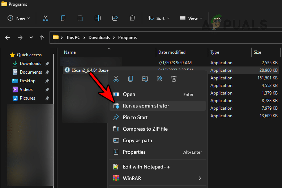This screenshot has height=188, width=282.
Task: Click the Delete icon in the context menu
Action: (174, 78)
